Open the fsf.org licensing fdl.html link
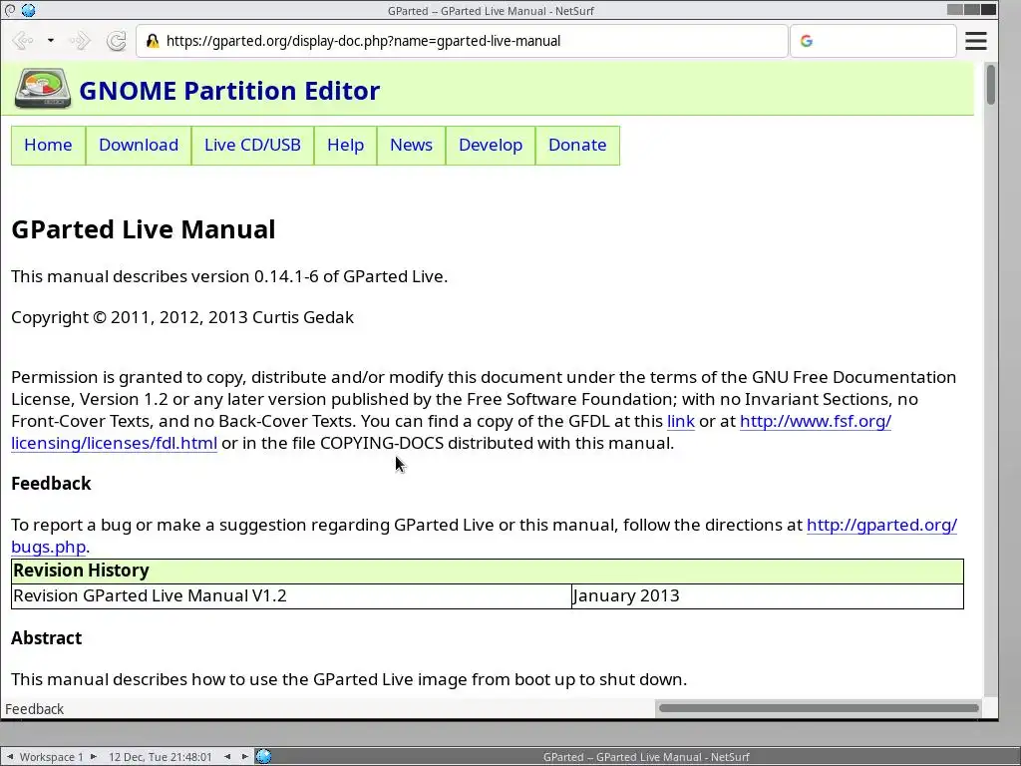Screen dimensions: 1021x766 click(816, 422)
